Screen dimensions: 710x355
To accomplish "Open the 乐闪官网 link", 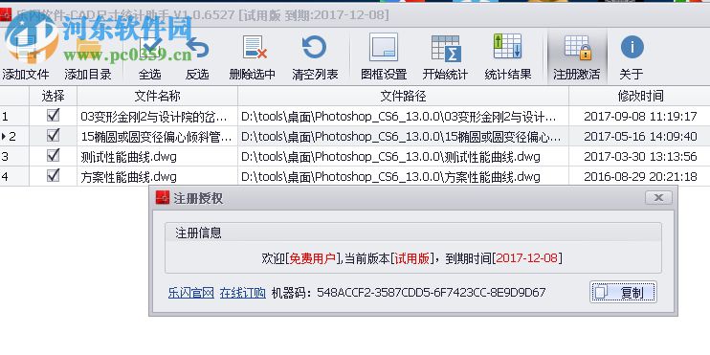I will point(190,293).
